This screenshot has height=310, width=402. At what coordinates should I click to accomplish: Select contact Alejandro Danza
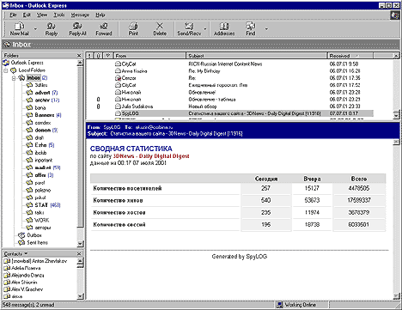(x=24, y=276)
